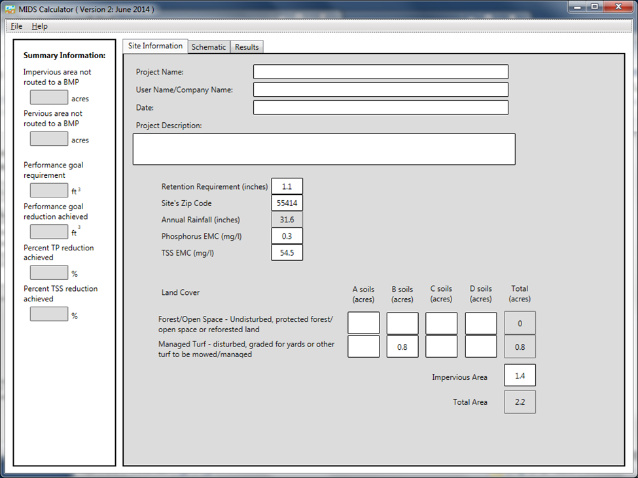Edit the Phosphorus EMC value field
This screenshot has height=478, width=638.
pos(287,236)
